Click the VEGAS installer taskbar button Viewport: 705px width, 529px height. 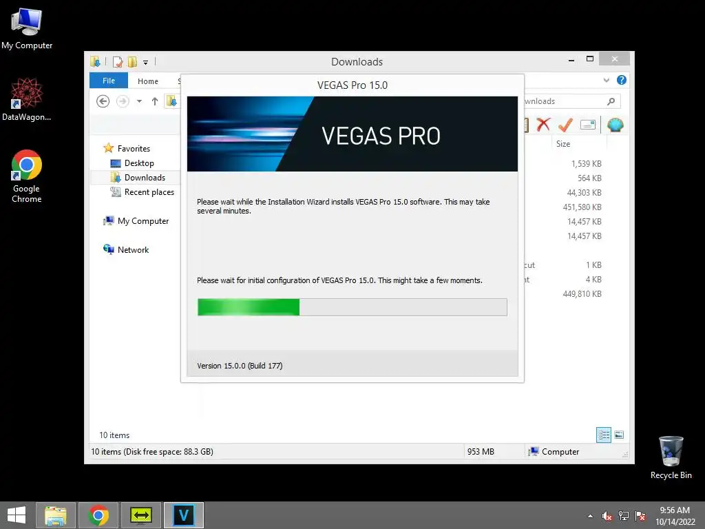(x=183, y=515)
